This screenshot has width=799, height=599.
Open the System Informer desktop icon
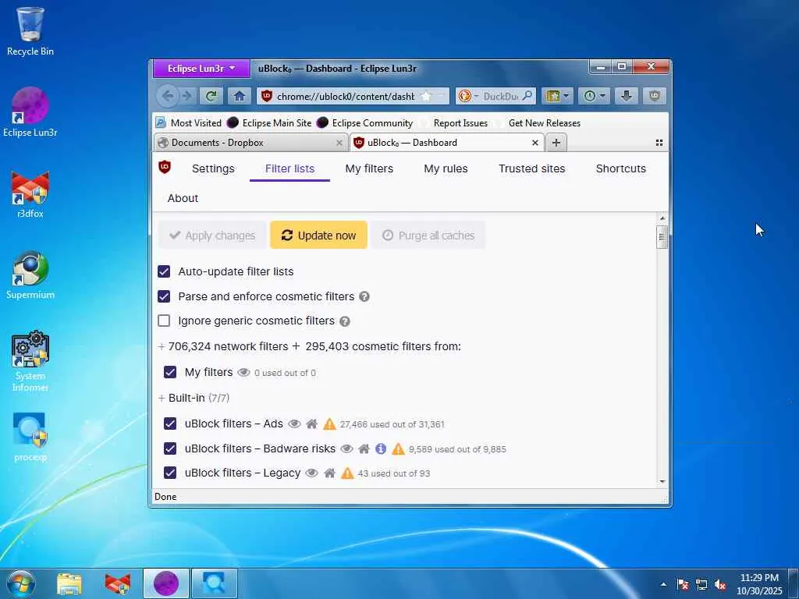[x=30, y=362]
